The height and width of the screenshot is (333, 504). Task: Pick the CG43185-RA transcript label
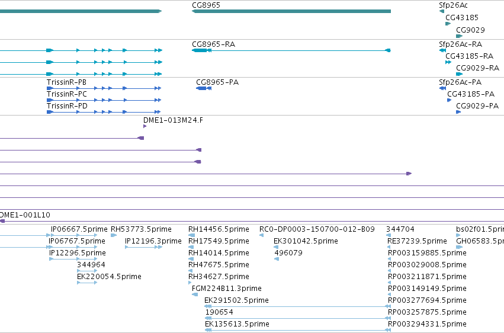469,56
